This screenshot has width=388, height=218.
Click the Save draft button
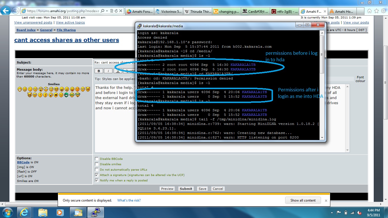pyautogui.click(x=203, y=189)
